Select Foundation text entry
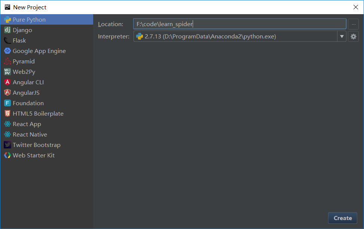Image resolution: width=364 pixels, height=229 pixels. click(x=28, y=103)
